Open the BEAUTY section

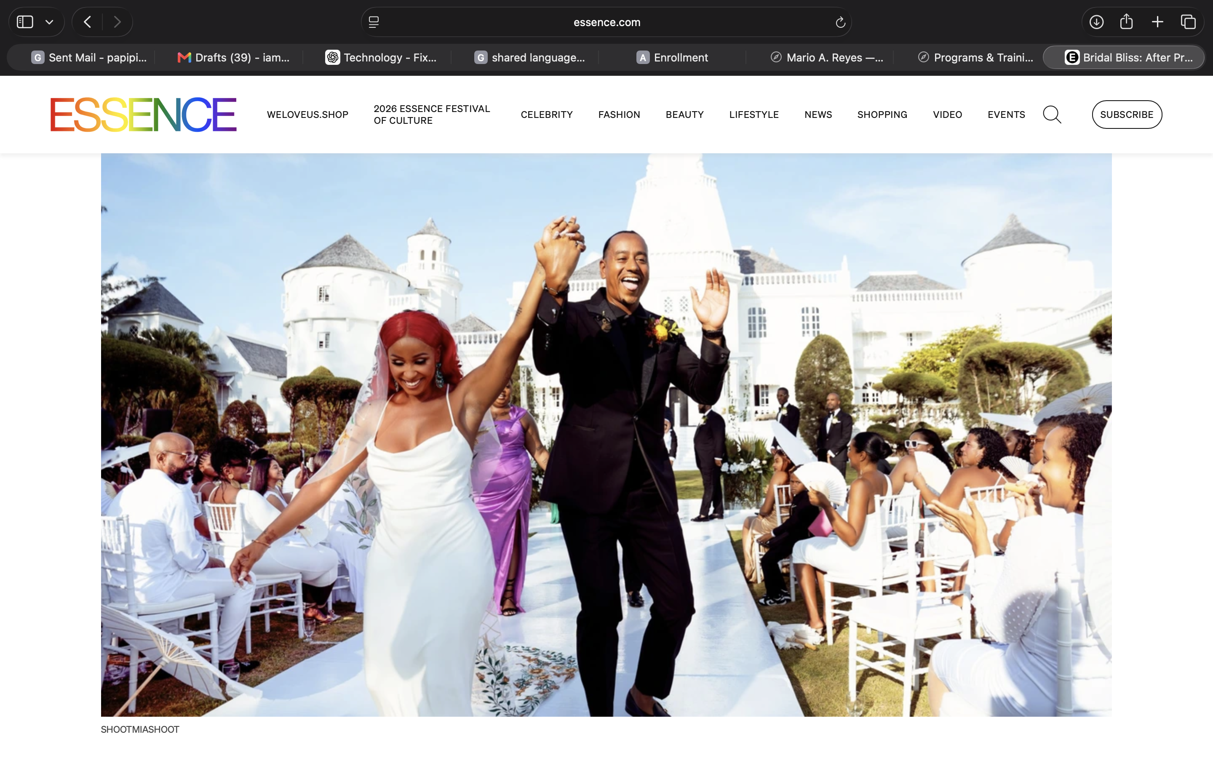(x=684, y=115)
